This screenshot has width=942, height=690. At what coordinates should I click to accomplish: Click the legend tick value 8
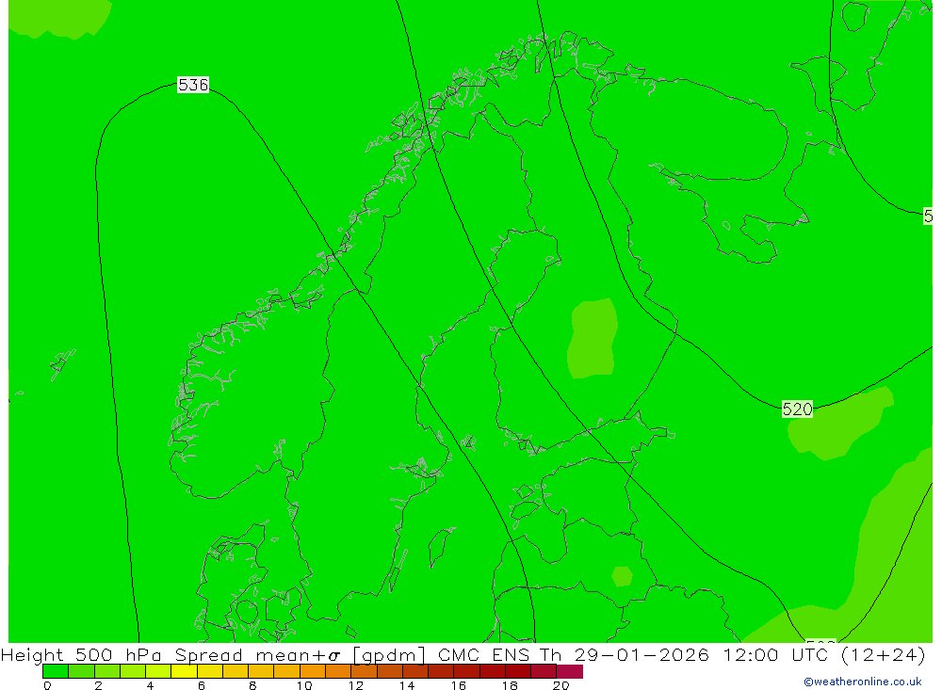click(252, 685)
